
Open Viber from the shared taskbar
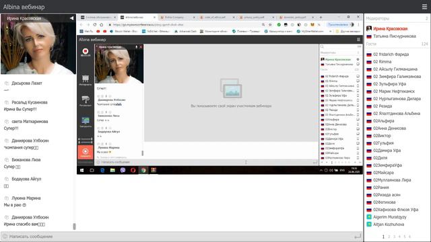[x=123, y=170]
